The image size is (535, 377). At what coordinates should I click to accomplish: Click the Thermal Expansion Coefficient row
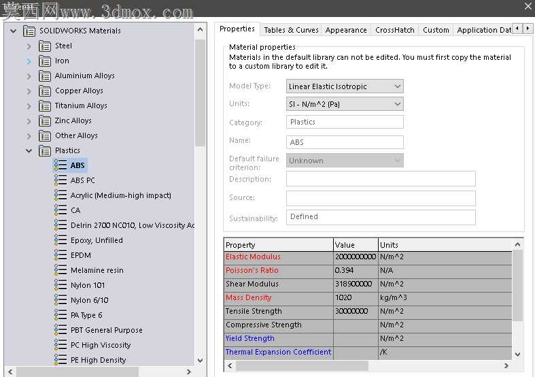coord(368,353)
